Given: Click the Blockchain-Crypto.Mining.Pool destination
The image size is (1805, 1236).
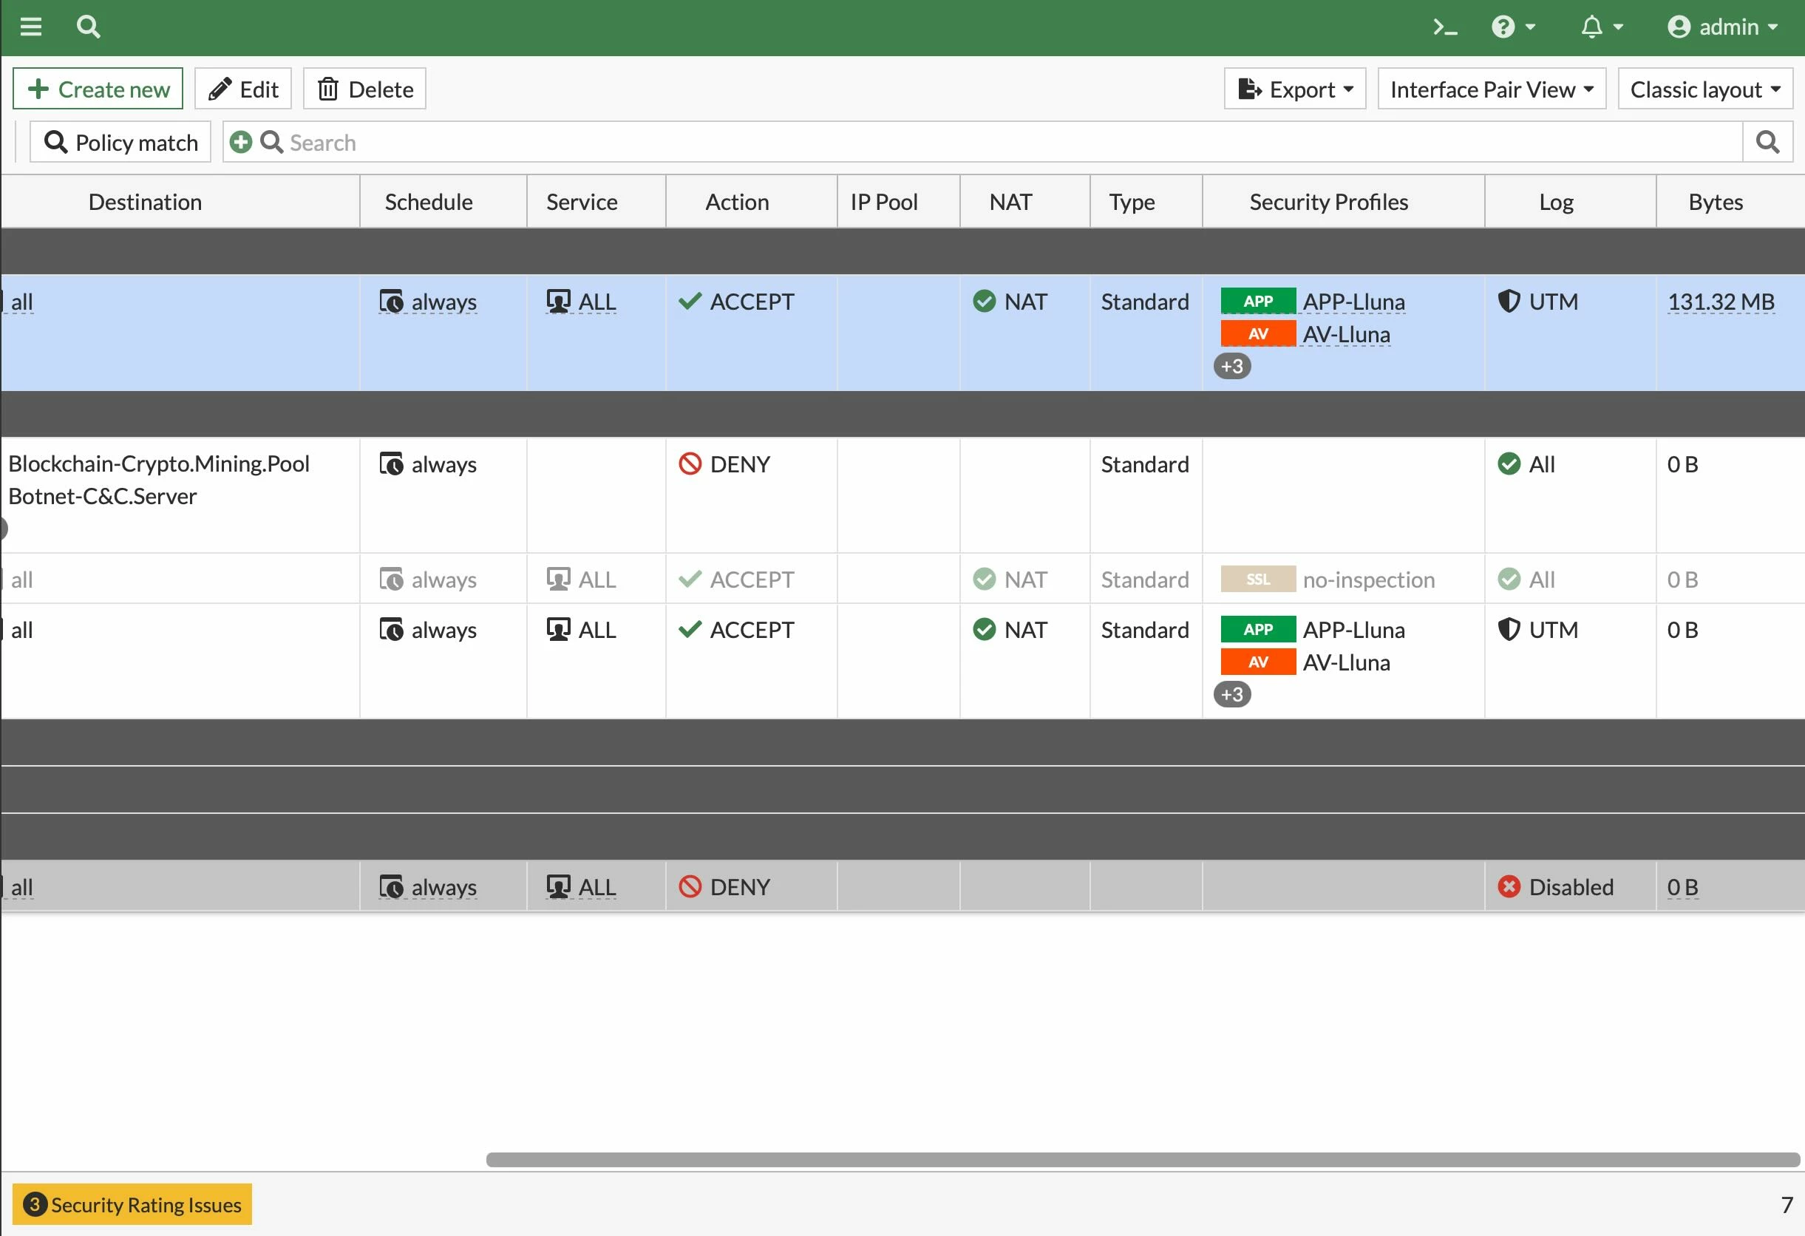Looking at the screenshot, I should click(159, 463).
